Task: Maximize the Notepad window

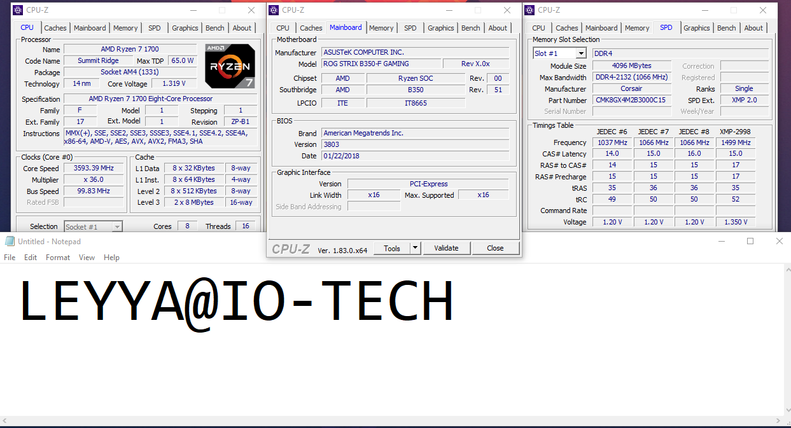Action: coord(750,242)
